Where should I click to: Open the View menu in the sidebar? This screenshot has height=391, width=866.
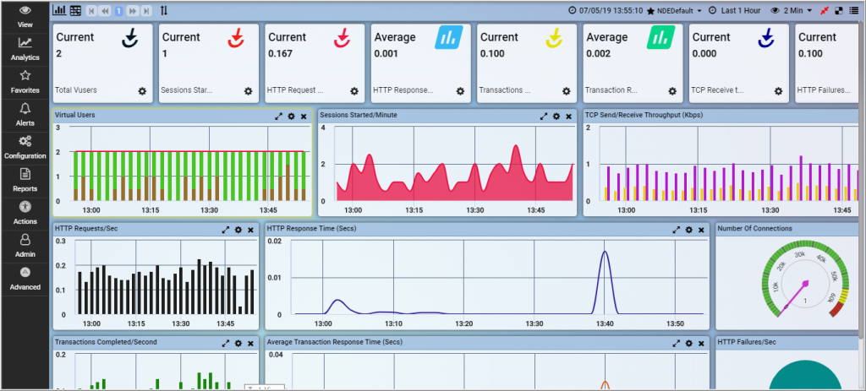pos(25,17)
